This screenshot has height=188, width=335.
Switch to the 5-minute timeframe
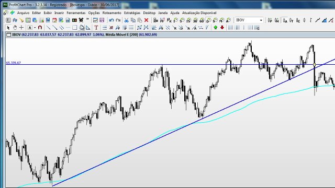click(182, 20)
